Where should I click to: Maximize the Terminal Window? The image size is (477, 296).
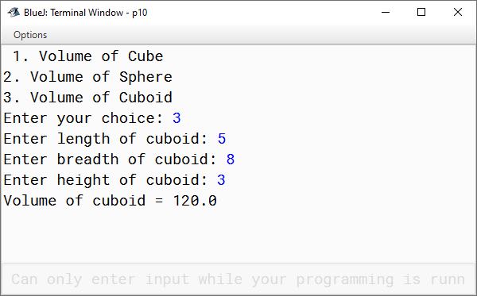click(x=421, y=12)
